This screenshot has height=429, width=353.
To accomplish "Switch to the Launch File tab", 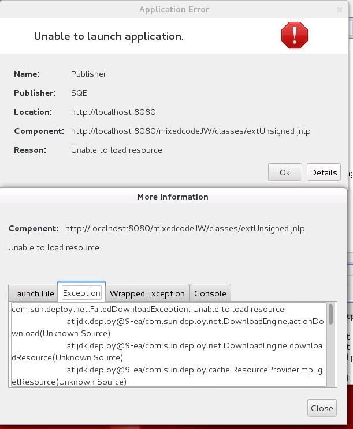I will click(x=34, y=293).
